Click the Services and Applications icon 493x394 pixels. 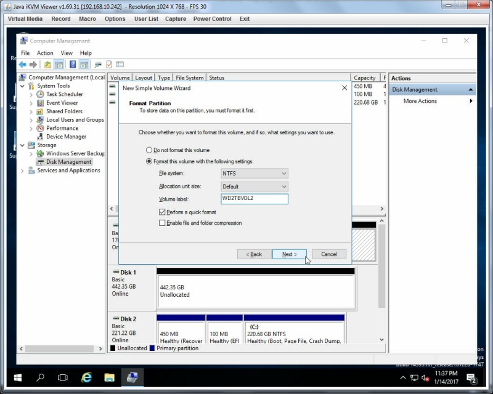coord(31,171)
